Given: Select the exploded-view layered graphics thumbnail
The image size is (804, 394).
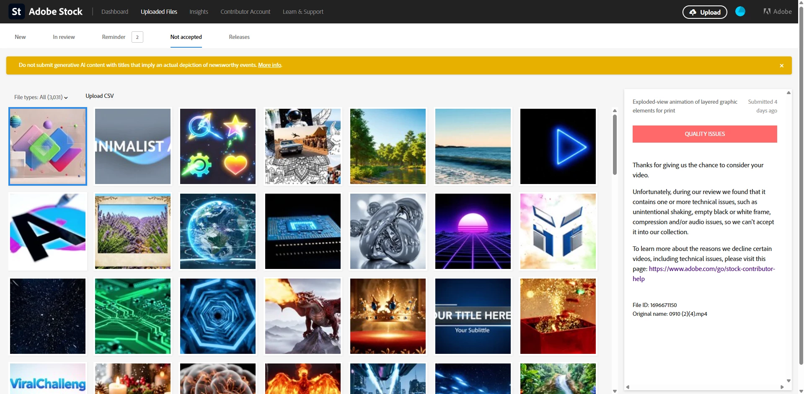Looking at the screenshot, I should (x=48, y=146).
